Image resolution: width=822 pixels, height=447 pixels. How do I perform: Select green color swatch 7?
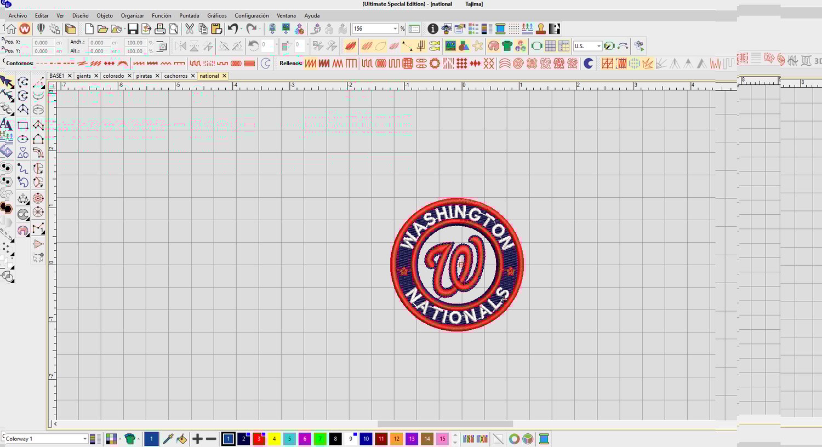(x=320, y=439)
